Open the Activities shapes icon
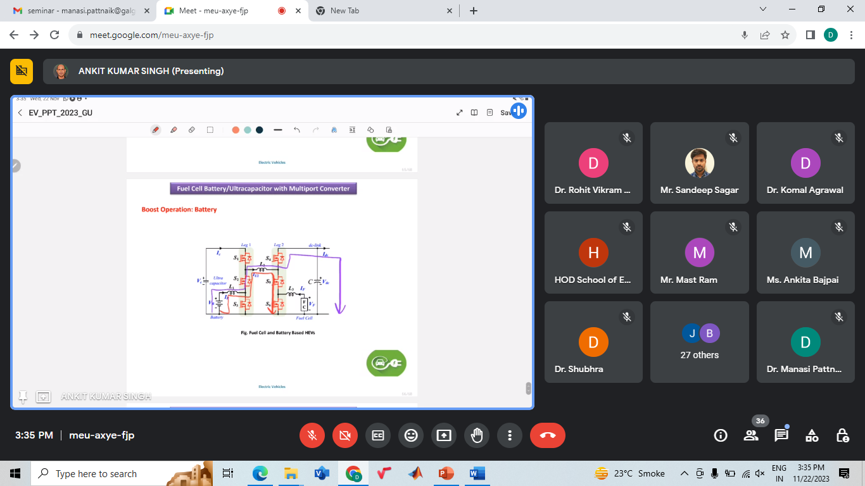The height and width of the screenshot is (486, 865). click(x=812, y=435)
